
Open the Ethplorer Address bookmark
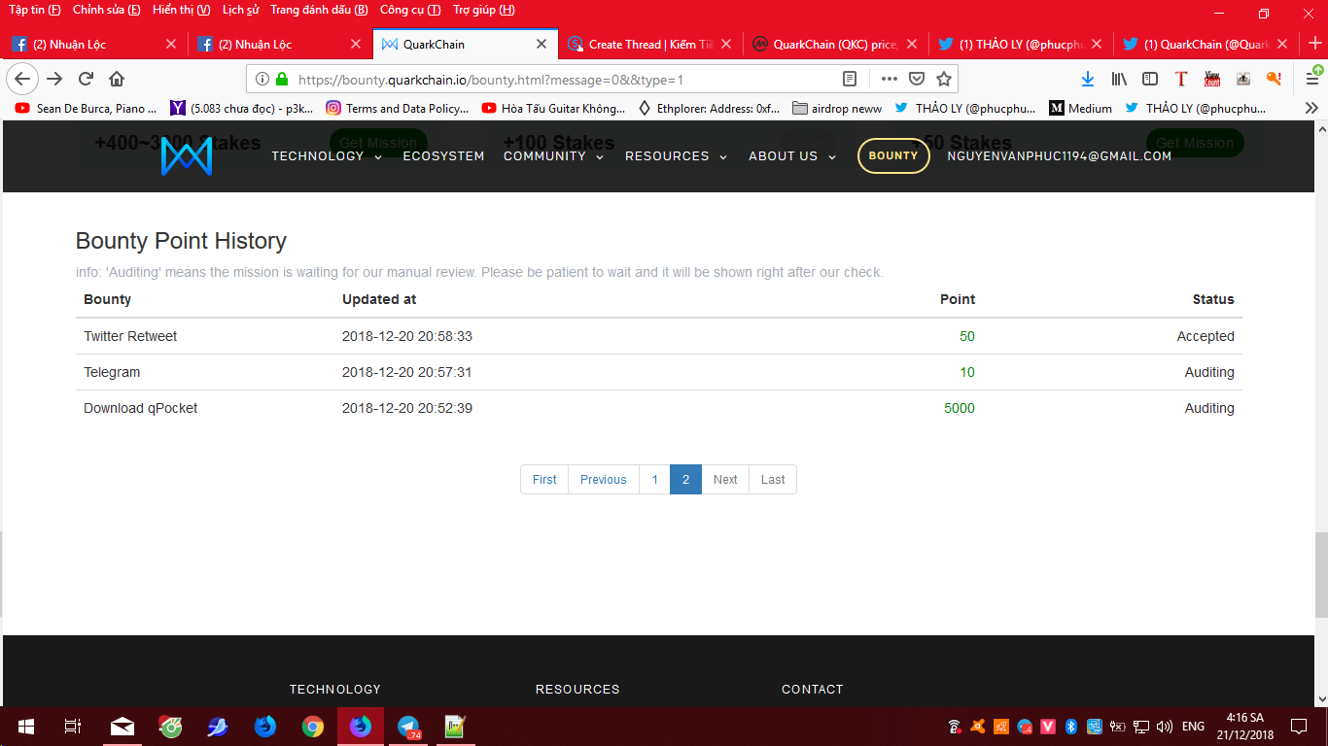pyautogui.click(x=709, y=109)
